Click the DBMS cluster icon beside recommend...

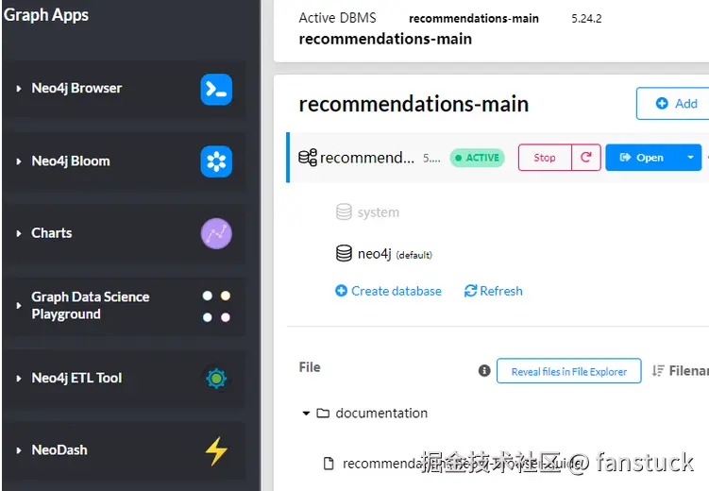click(x=308, y=158)
